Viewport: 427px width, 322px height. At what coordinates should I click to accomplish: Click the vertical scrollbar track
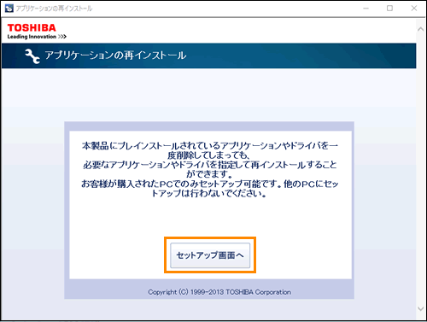click(420, 168)
